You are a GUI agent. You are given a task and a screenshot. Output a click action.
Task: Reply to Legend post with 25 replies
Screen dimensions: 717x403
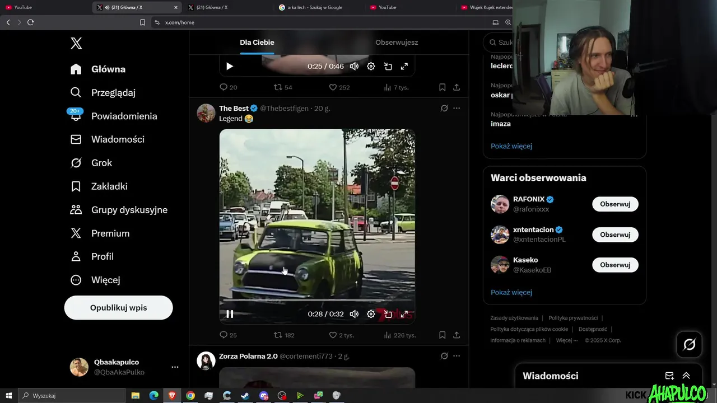[228, 335]
